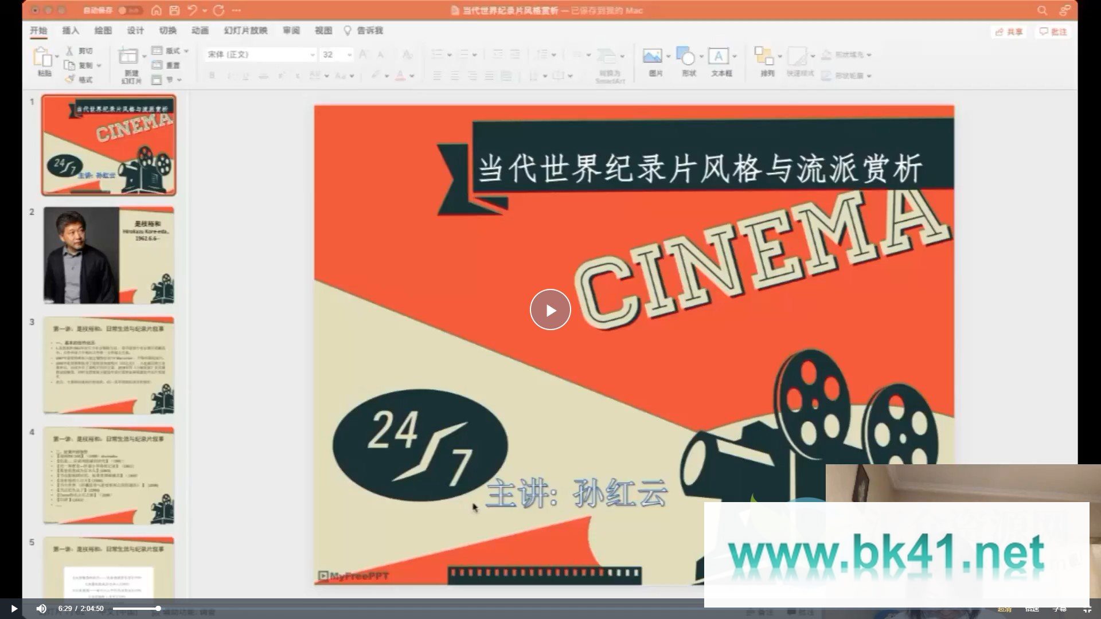This screenshot has height=619, width=1101.
Task: Click the save disk icon in the title bar
Action: click(174, 10)
